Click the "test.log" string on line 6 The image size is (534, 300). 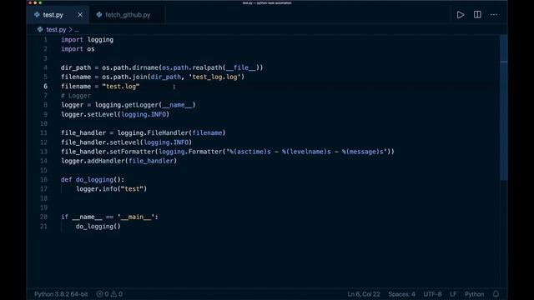tap(121, 87)
